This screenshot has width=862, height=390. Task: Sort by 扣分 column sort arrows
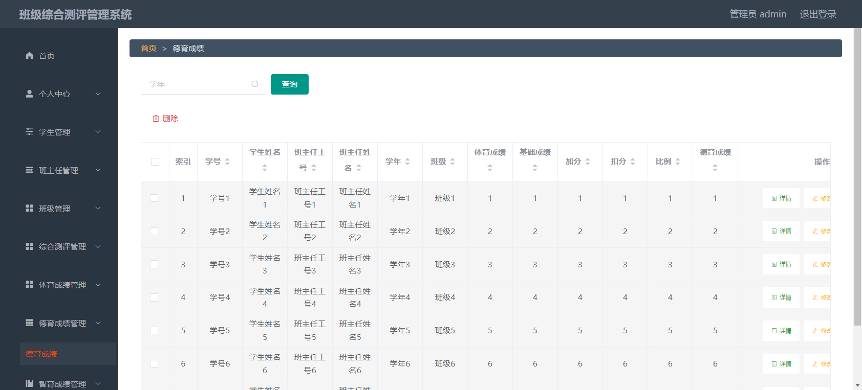click(x=633, y=162)
